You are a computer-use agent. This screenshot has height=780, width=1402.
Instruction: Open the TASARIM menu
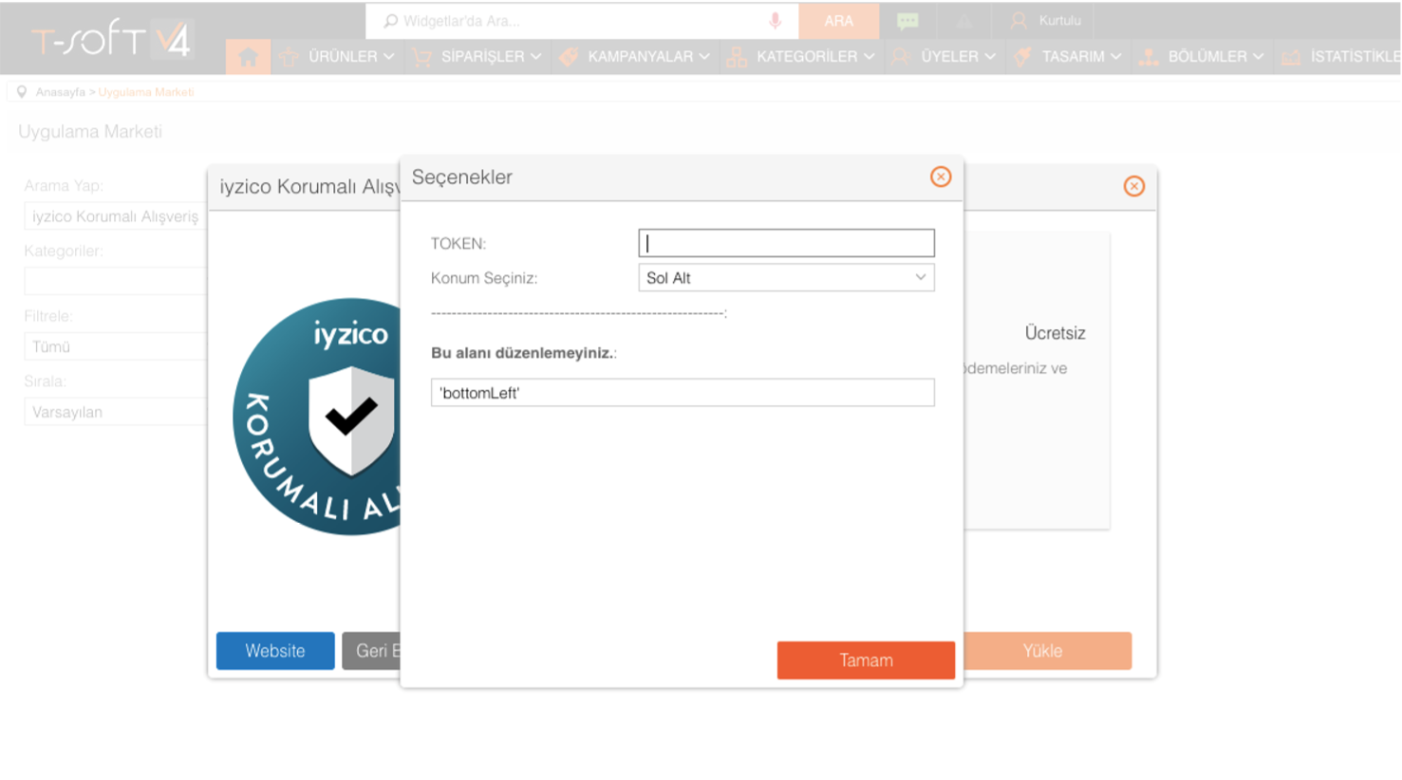pos(1073,57)
